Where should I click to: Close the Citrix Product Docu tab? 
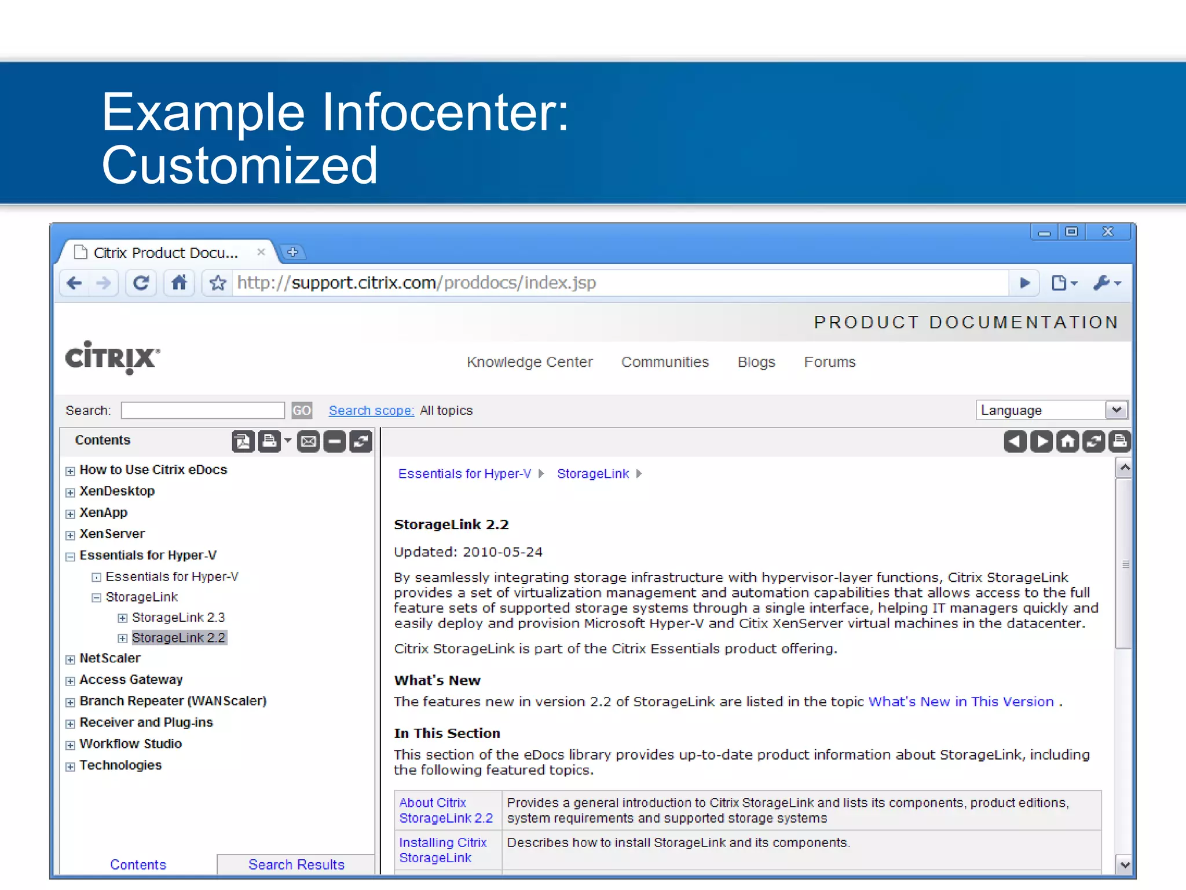261,251
